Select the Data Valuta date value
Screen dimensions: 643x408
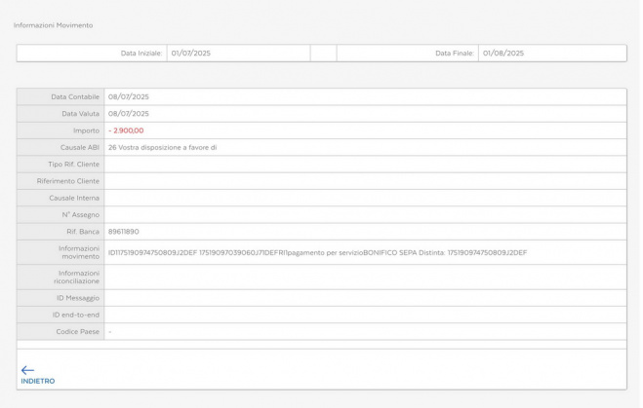tap(129, 113)
